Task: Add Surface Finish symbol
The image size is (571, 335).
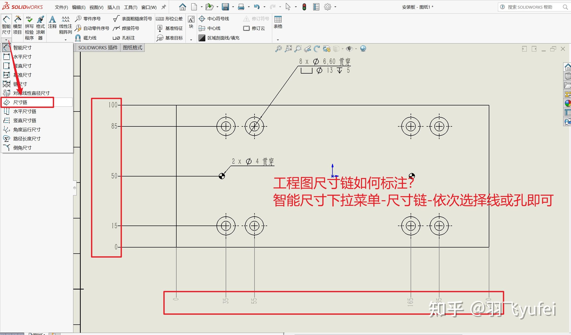Action: 133,19
